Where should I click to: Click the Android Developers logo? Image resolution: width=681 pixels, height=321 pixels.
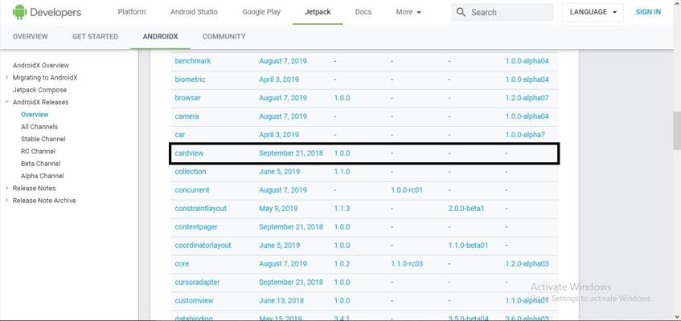pos(47,12)
